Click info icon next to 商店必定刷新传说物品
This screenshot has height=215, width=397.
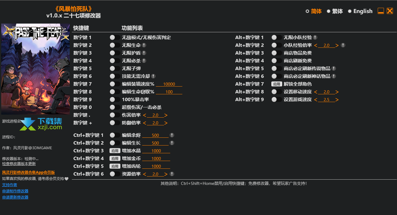tap(334, 69)
